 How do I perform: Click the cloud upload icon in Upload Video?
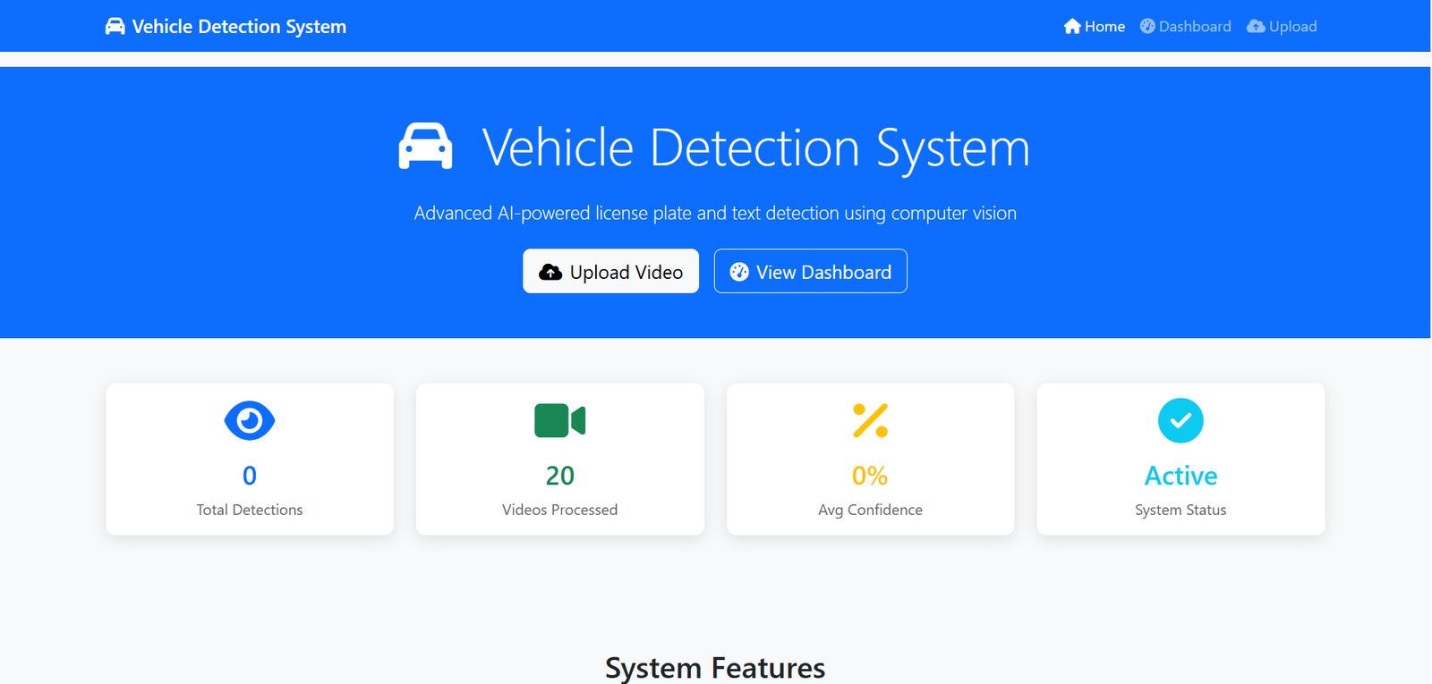[x=550, y=272]
